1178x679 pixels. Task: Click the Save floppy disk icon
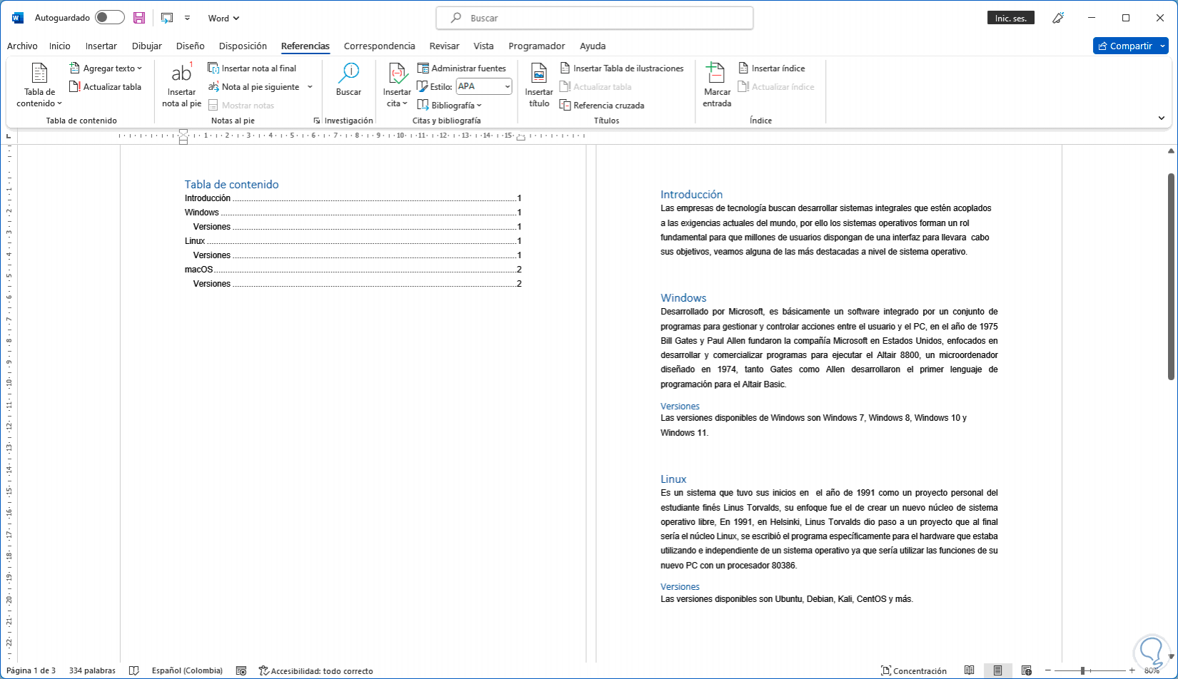click(x=139, y=18)
